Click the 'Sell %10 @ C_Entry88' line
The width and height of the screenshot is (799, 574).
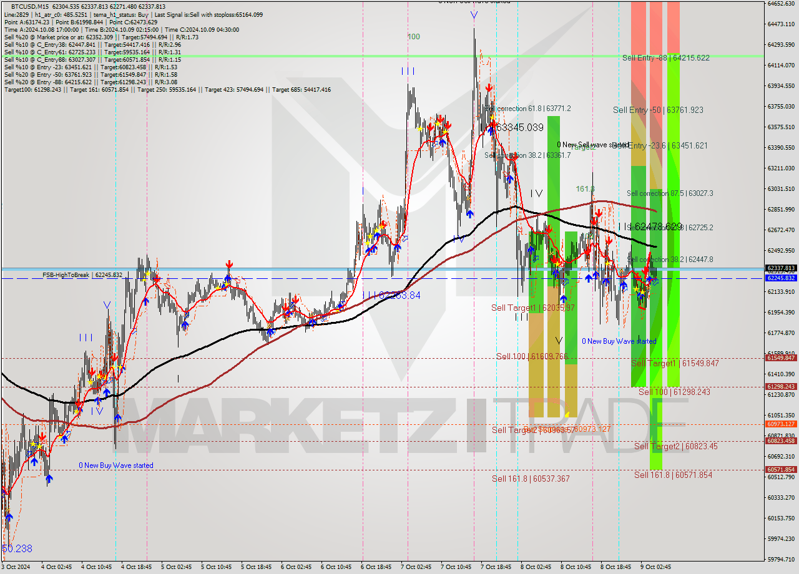click(x=92, y=59)
